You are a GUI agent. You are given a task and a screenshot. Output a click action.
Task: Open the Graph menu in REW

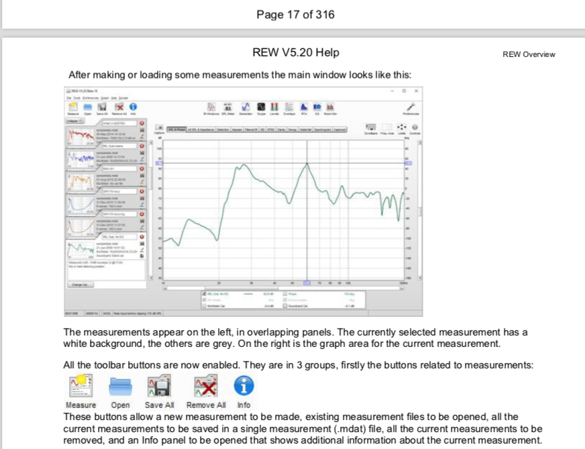105,98
